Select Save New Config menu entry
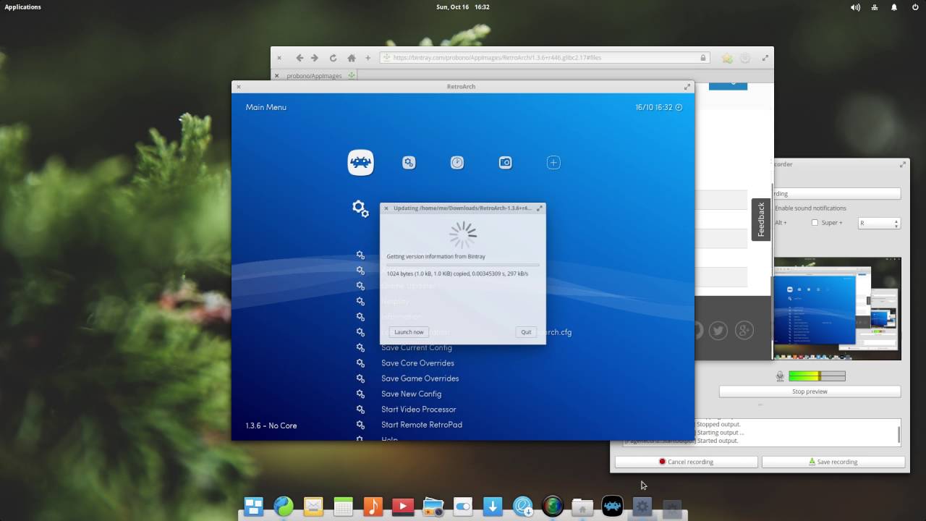 [x=411, y=394]
